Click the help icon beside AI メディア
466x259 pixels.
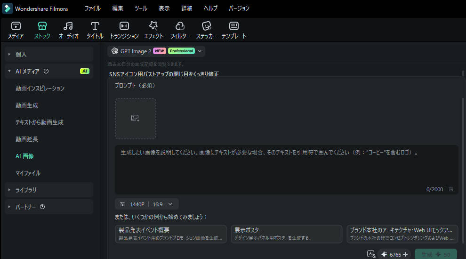pyautogui.click(x=46, y=71)
